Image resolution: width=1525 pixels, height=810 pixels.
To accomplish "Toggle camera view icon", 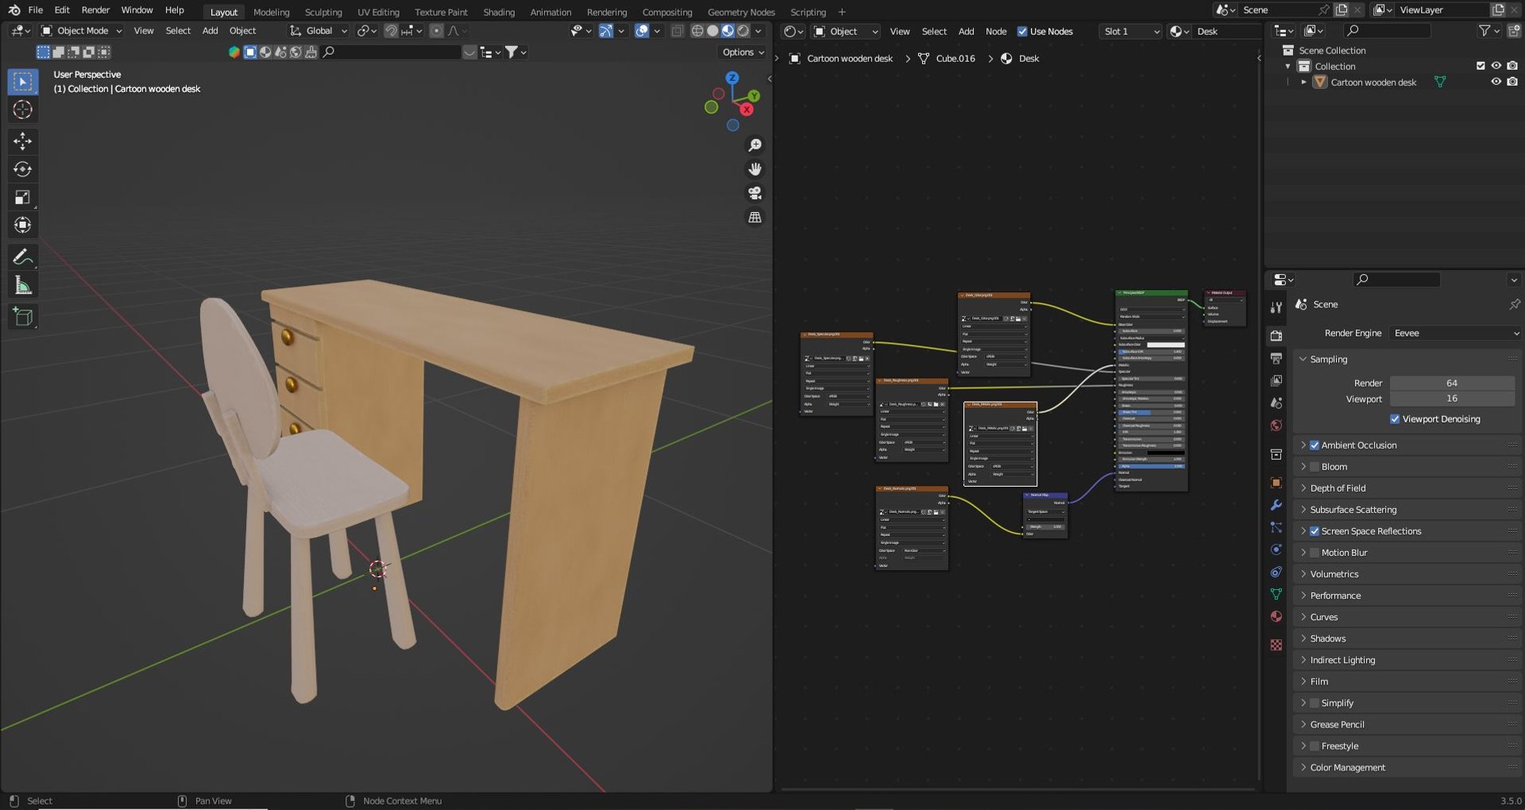I will pos(755,193).
